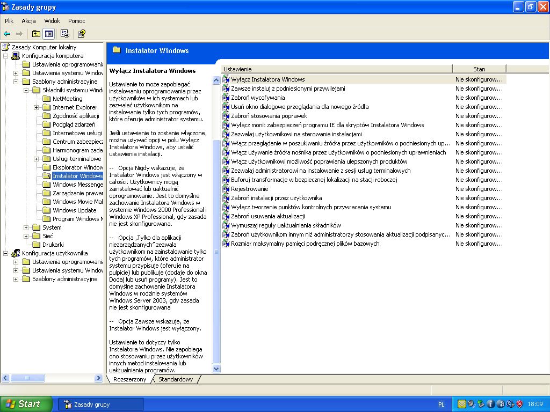The width and height of the screenshot is (550, 412).
Task: Select the Harmonogram zadań tree item
Action: (77, 150)
